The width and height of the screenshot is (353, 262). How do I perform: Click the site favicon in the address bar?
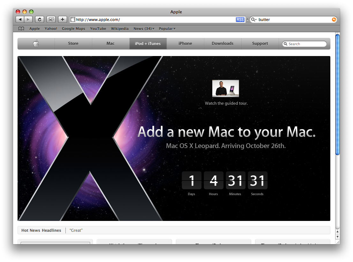[x=72, y=19]
